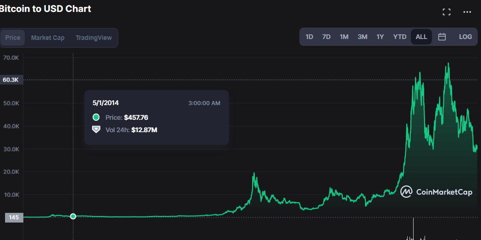Open the calendar date range picker
Viewport: 481px width, 240px height.
(442, 37)
